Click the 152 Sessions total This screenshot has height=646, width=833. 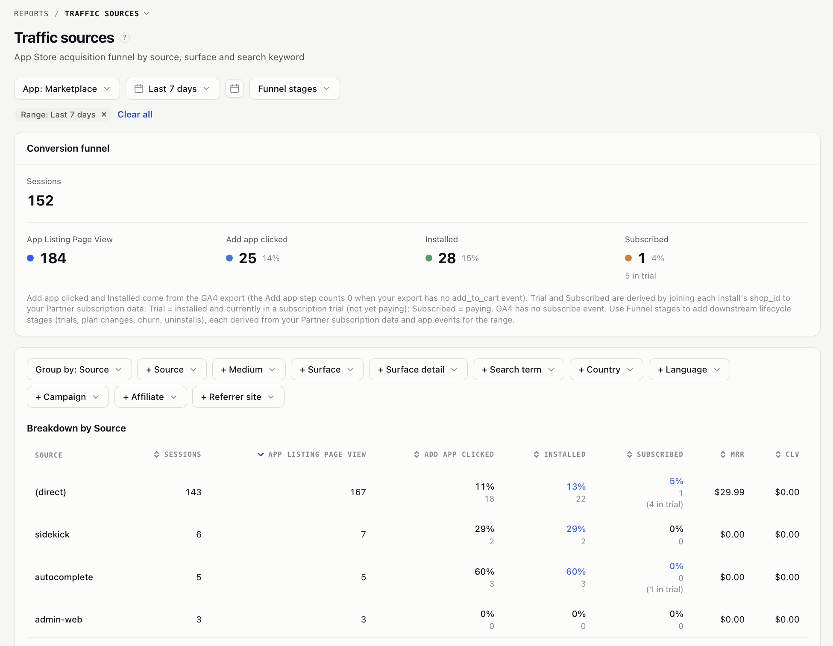[x=41, y=200]
